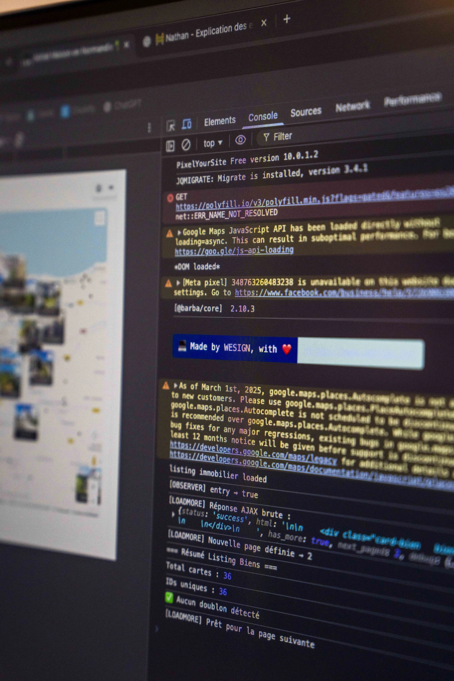Toggle the device toolbar icon
Image resolution: width=454 pixels, height=681 pixels.
point(187,124)
